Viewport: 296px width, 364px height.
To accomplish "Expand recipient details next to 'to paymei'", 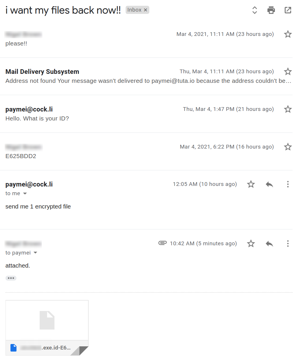I will 36,253.
